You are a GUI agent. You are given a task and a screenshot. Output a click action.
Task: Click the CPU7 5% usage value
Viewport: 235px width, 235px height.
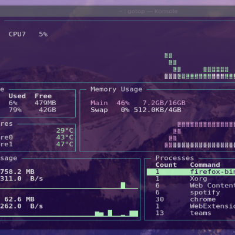(43, 34)
